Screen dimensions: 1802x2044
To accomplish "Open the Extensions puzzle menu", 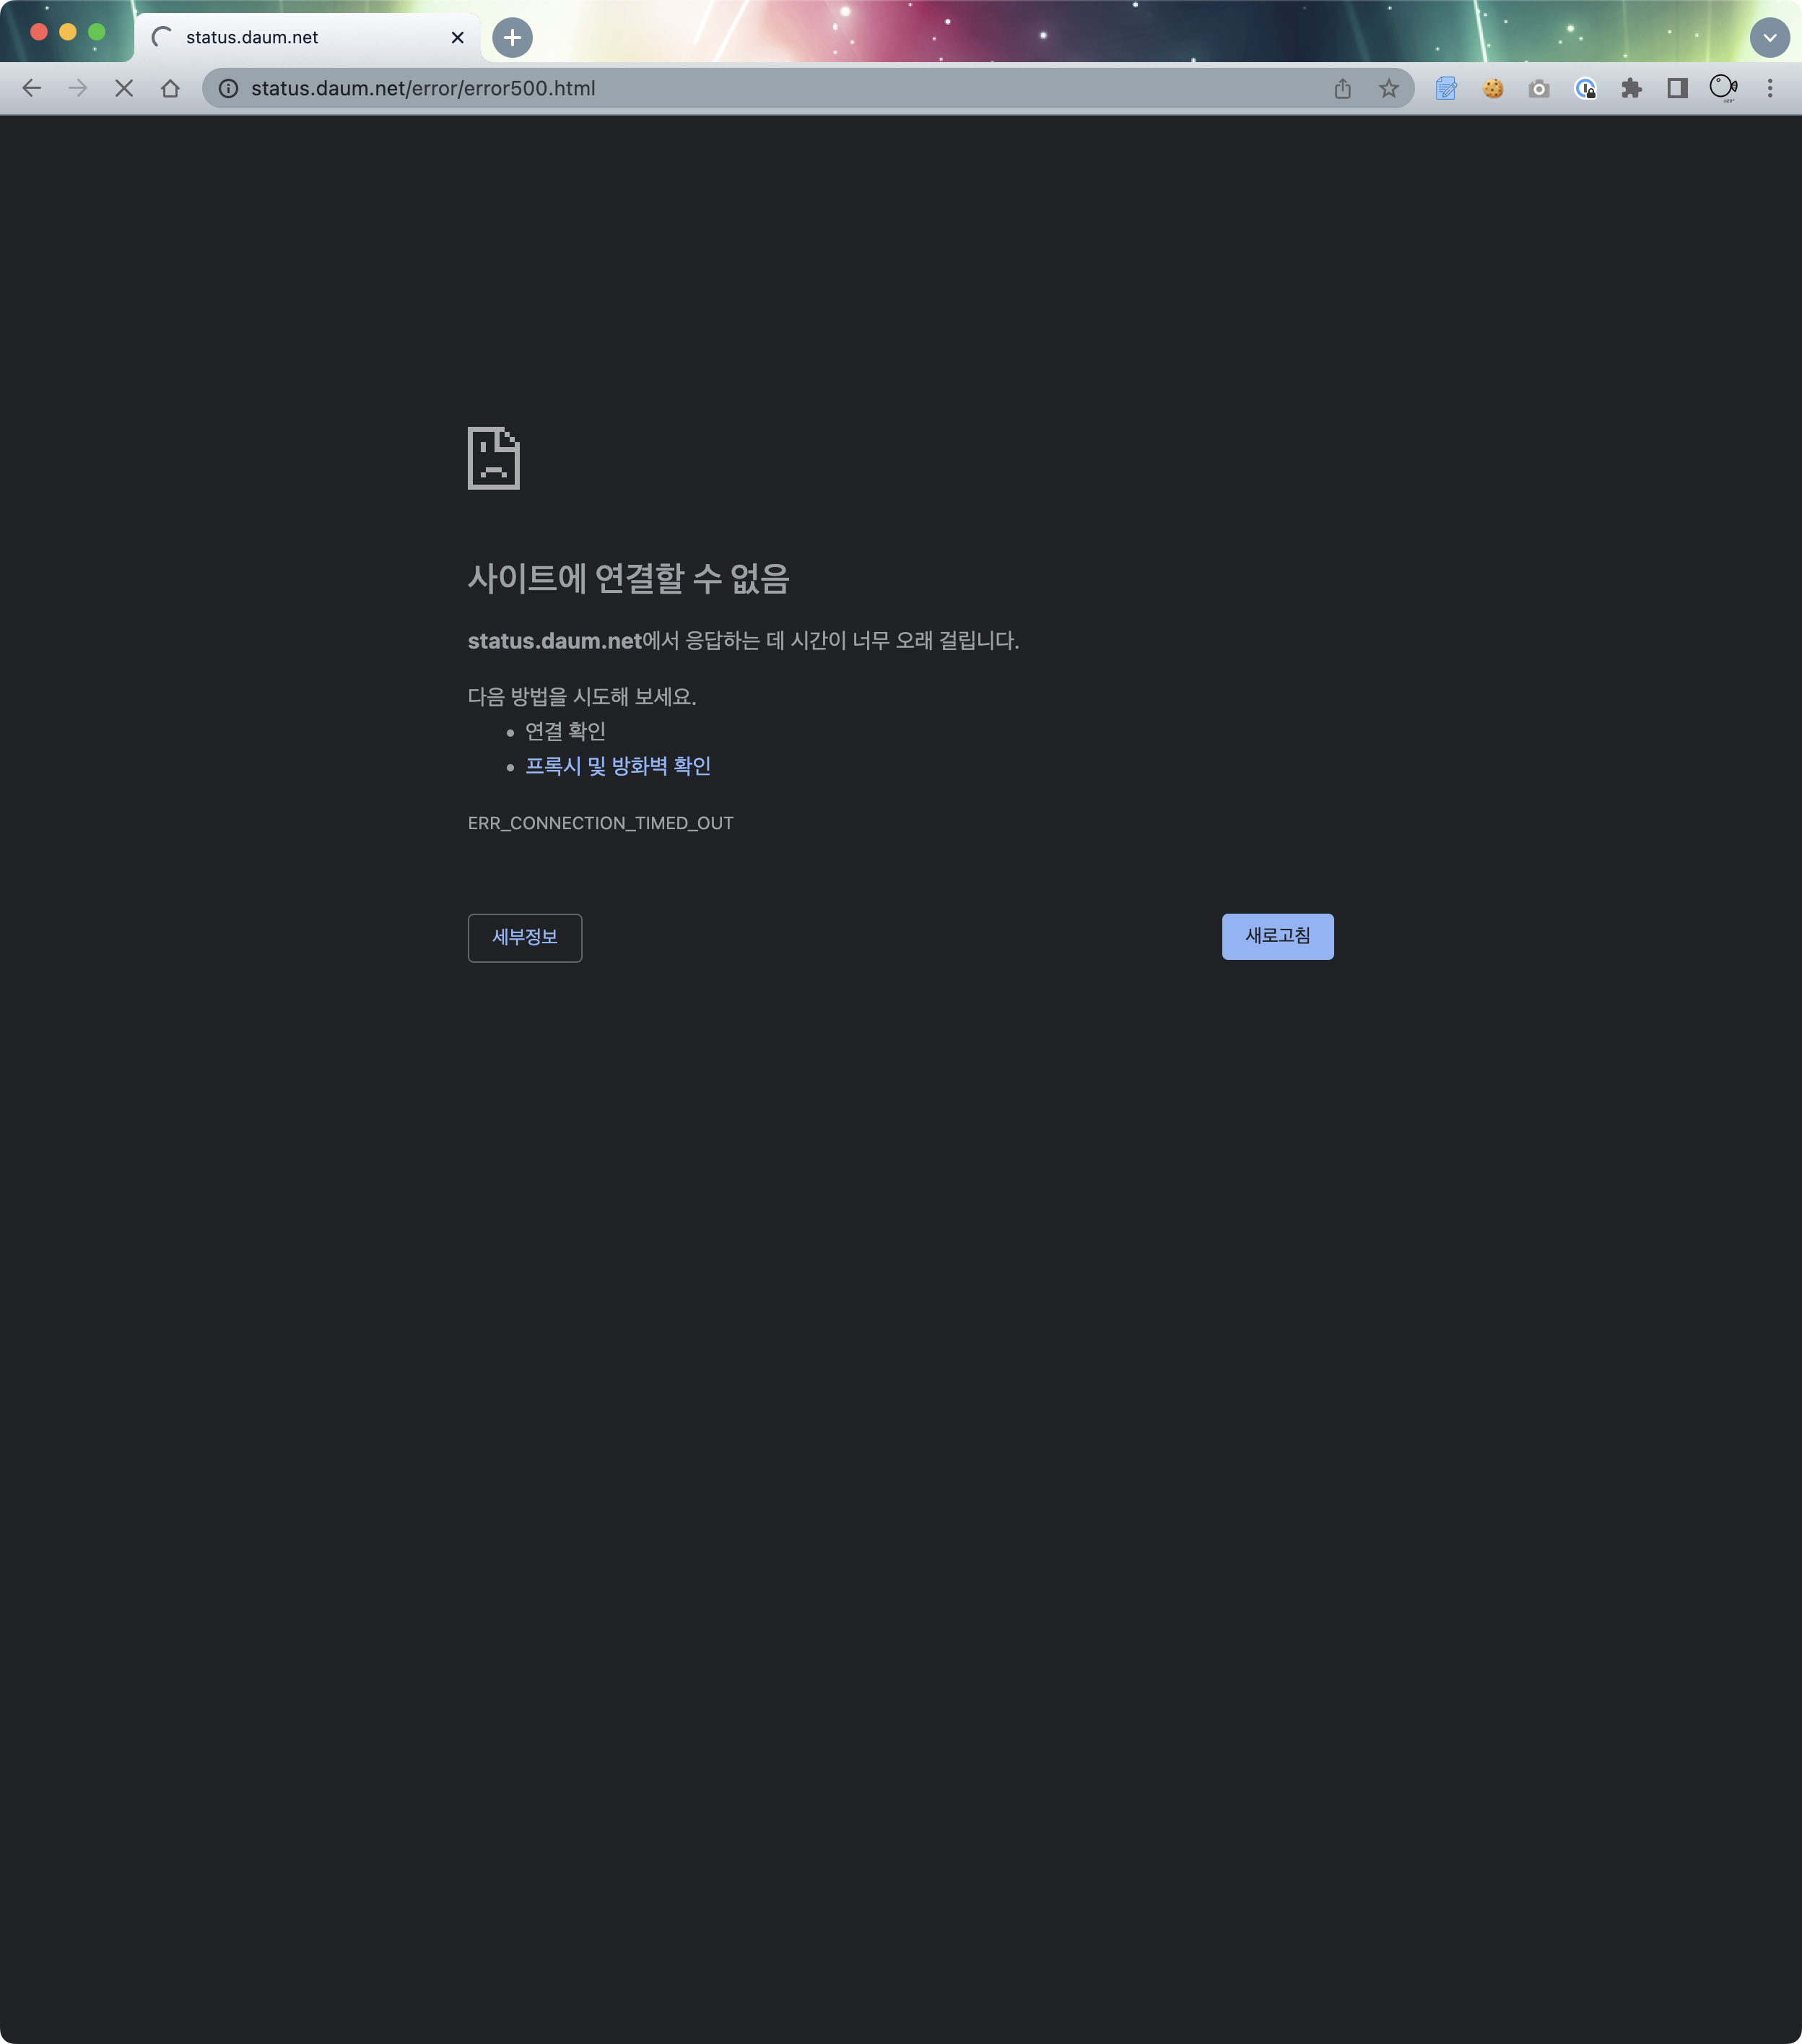I will click(1631, 88).
